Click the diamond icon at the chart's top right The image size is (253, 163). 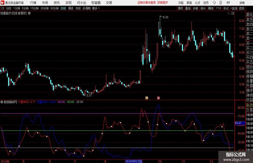228,13
